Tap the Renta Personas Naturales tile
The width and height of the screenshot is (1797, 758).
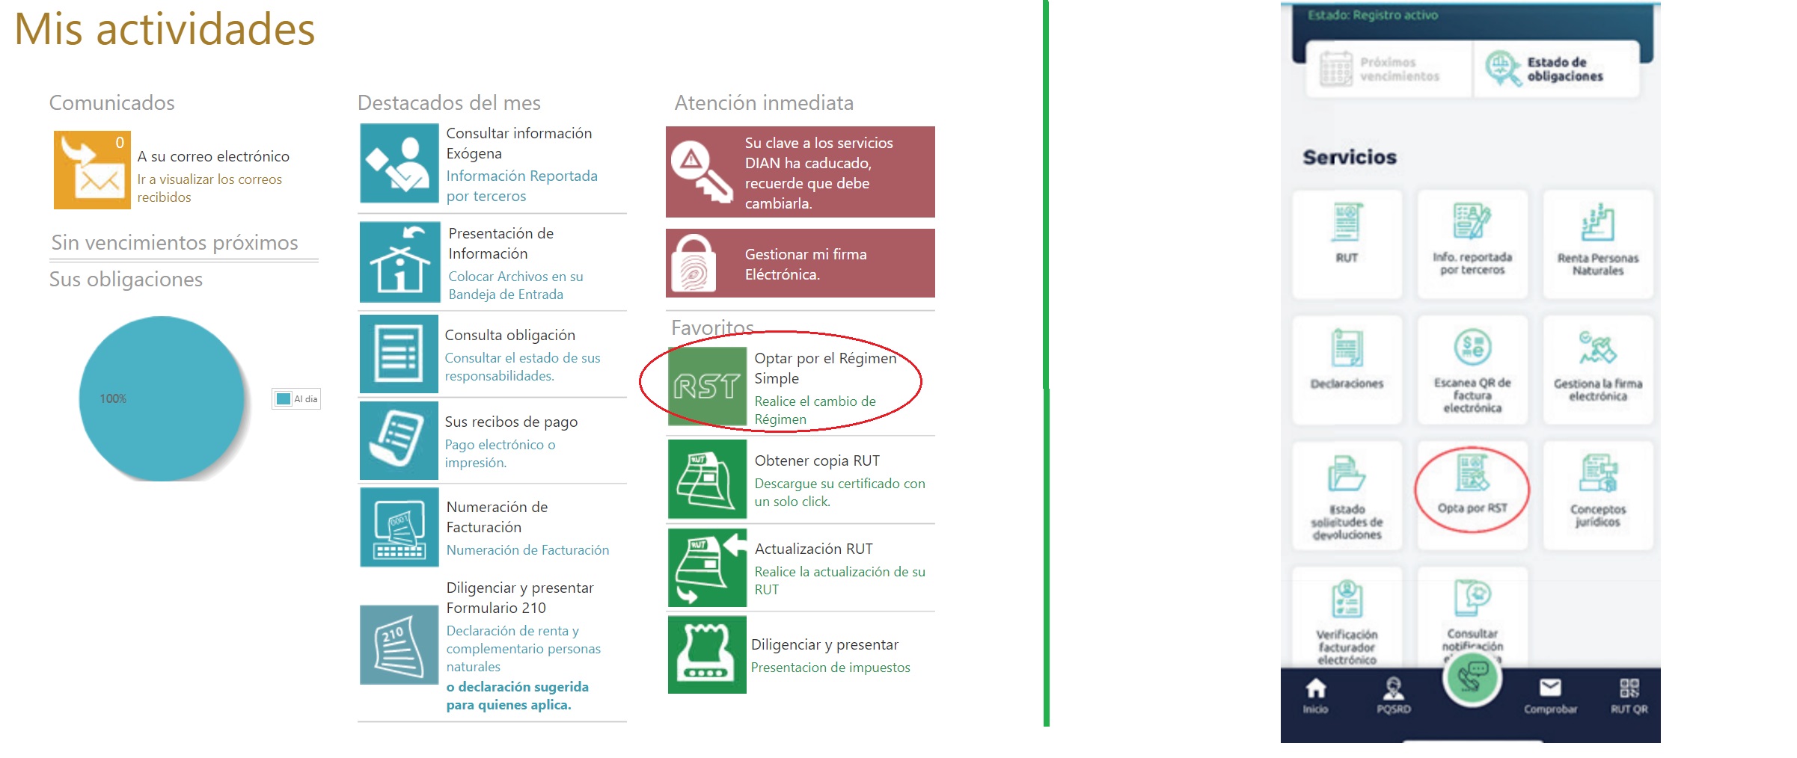(x=1597, y=243)
